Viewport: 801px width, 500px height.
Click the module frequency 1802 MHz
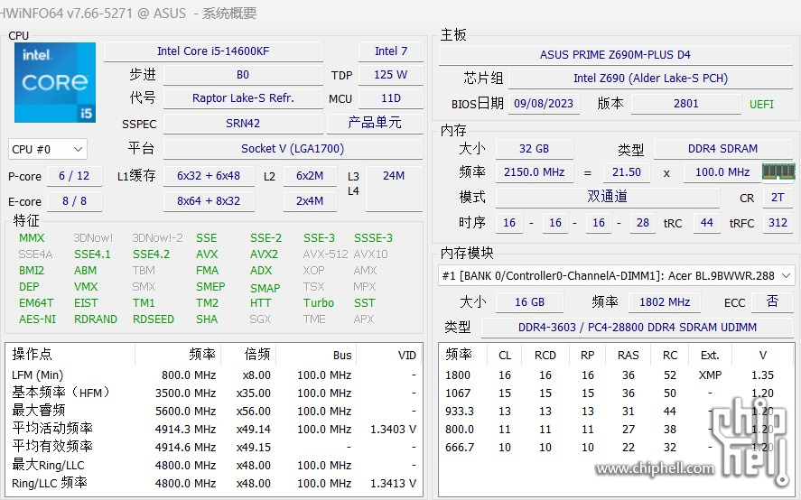[665, 301]
